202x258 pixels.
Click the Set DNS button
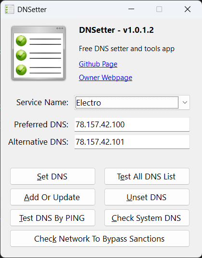53,177
